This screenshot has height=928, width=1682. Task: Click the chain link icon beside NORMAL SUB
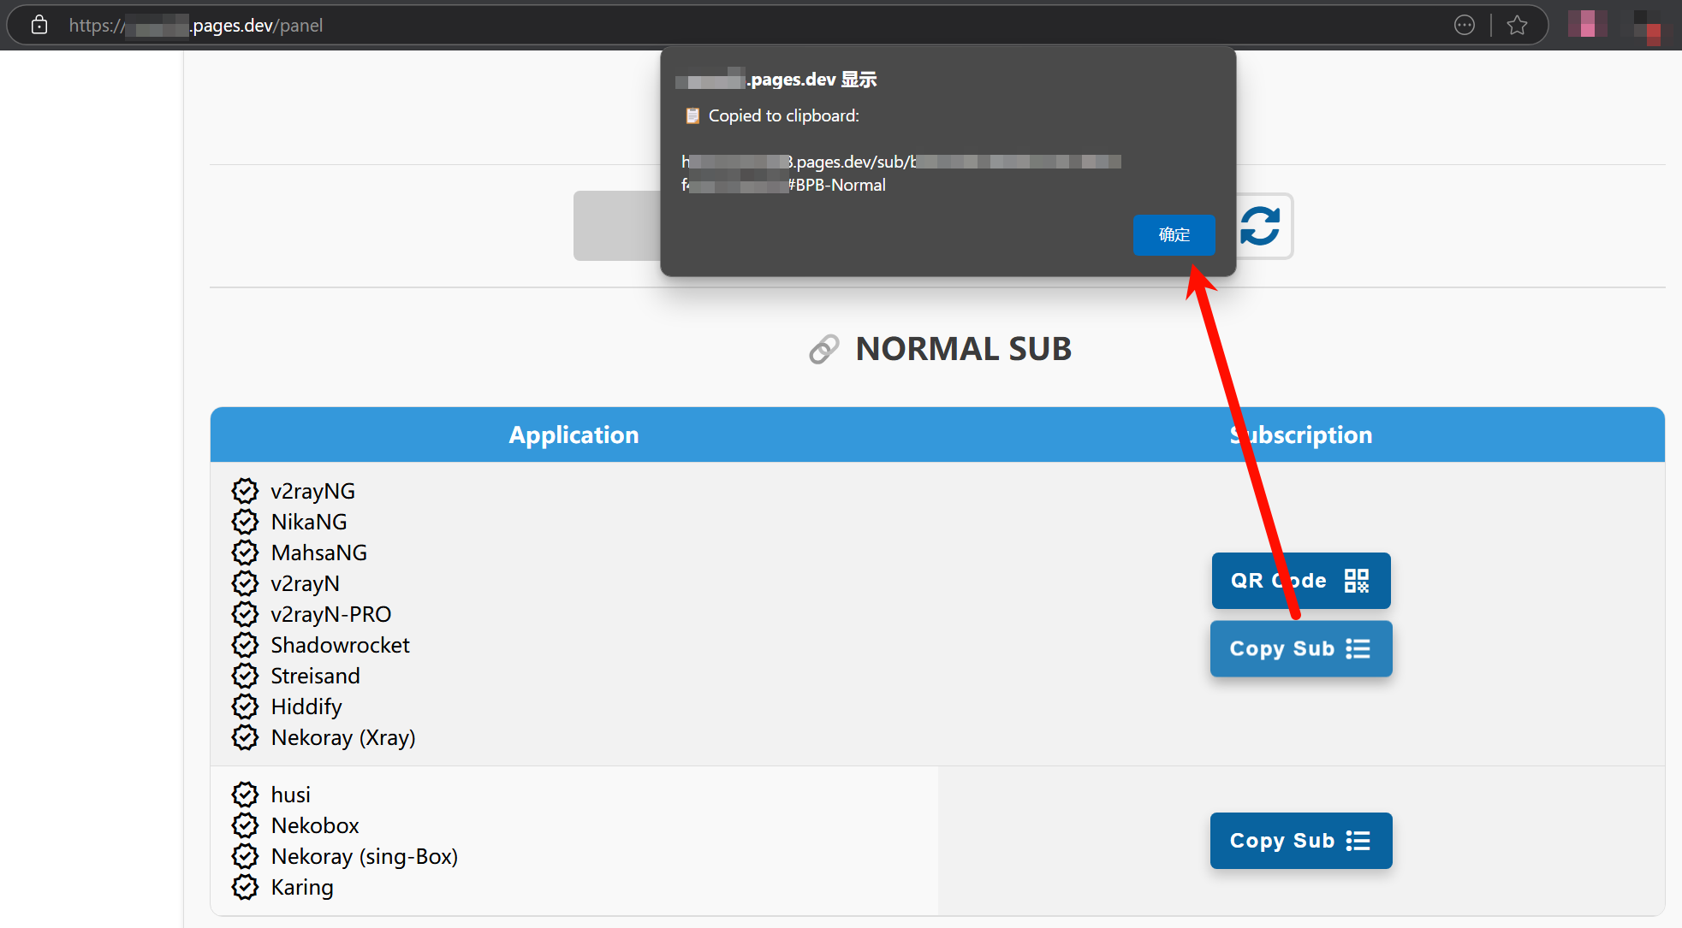point(823,350)
